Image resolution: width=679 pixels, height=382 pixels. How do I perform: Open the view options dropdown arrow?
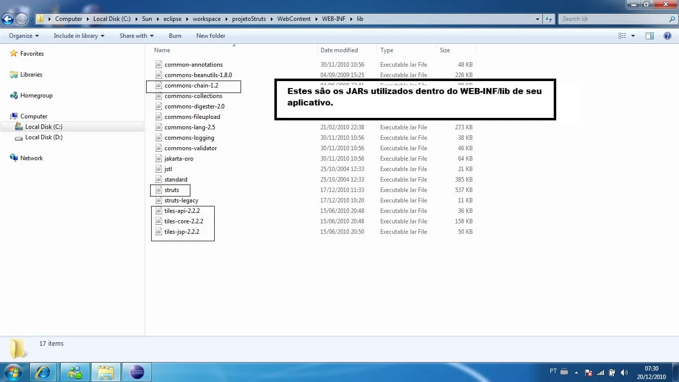pos(633,36)
